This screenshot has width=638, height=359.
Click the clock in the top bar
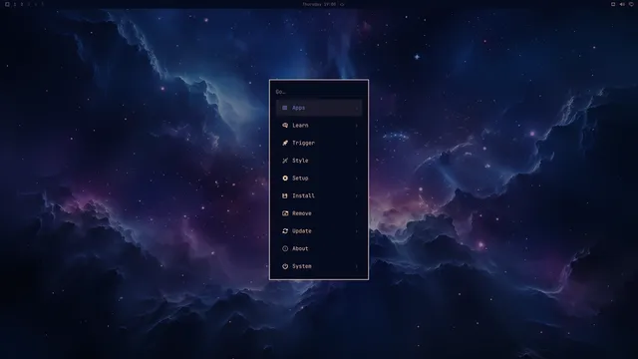[319, 4]
